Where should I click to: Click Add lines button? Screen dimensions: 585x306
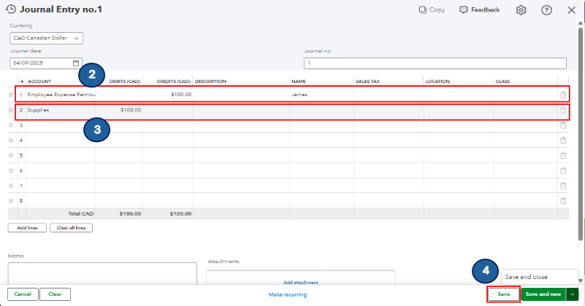(x=27, y=228)
